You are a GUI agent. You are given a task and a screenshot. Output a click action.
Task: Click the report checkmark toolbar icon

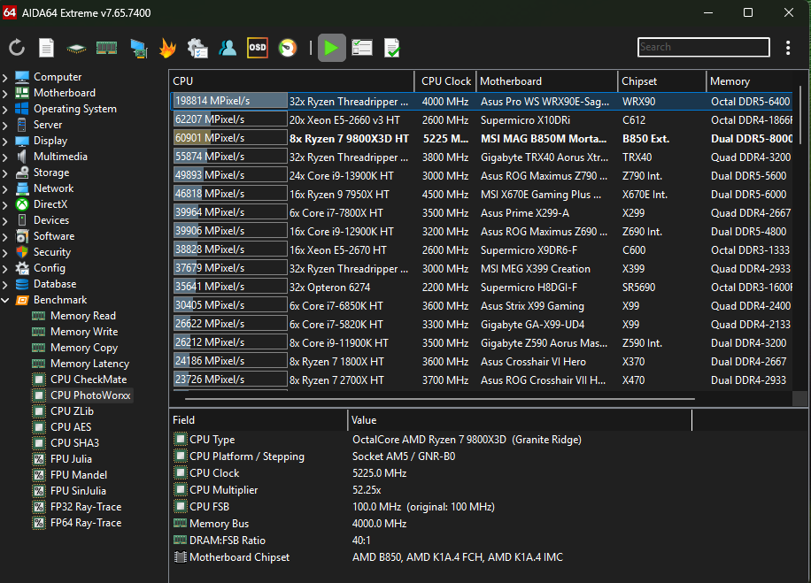pos(392,48)
